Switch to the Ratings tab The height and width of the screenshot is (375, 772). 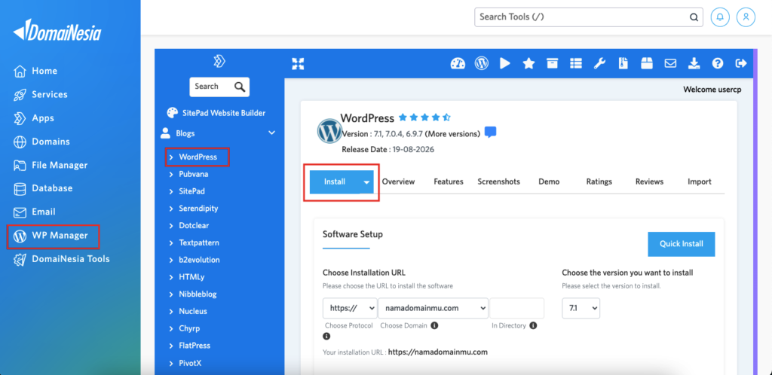(599, 181)
